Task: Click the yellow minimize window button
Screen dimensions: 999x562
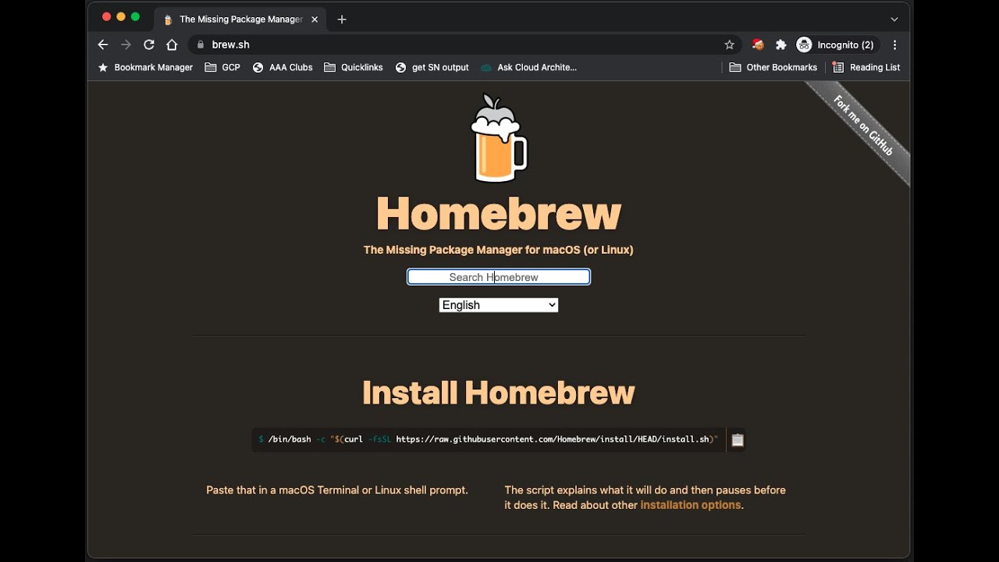Action: [x=121, y=17]
